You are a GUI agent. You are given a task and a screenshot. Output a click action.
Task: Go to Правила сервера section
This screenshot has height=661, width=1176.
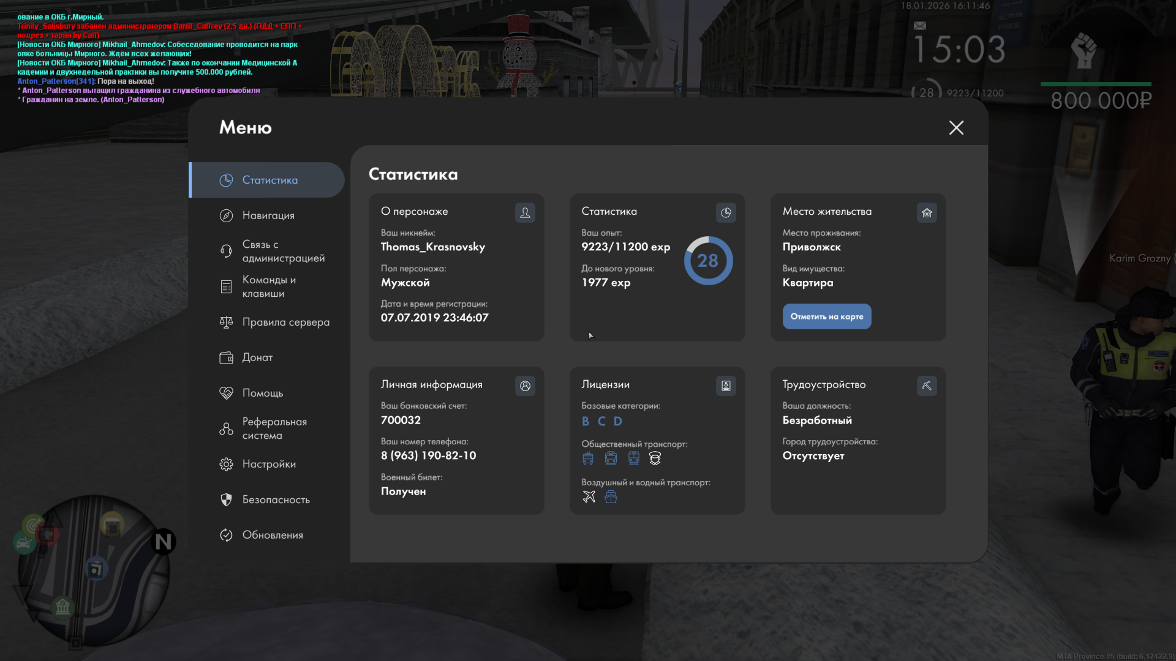pyautogui.click(x=285, y=322)
